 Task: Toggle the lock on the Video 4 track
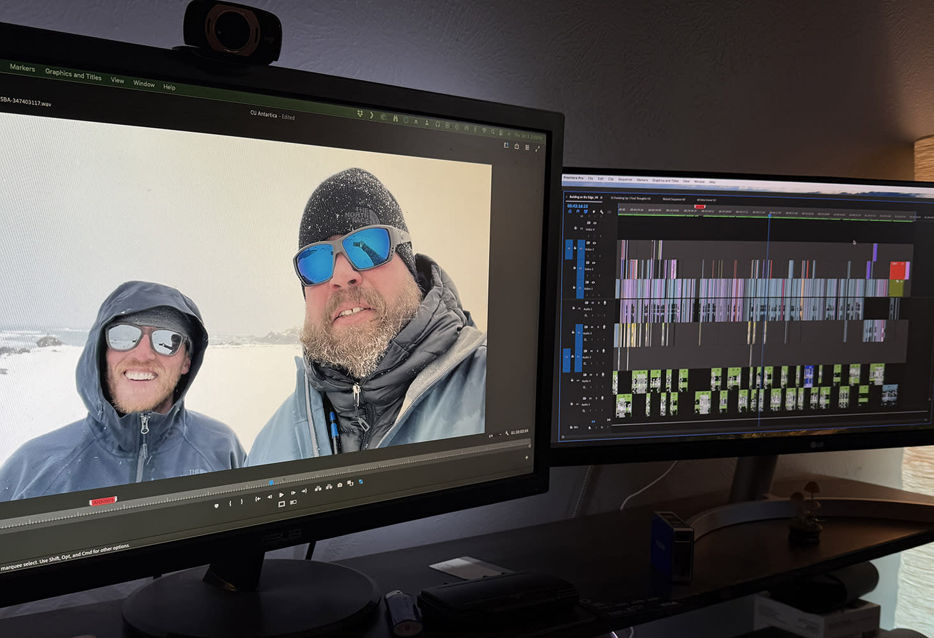(x=575, y=228)
